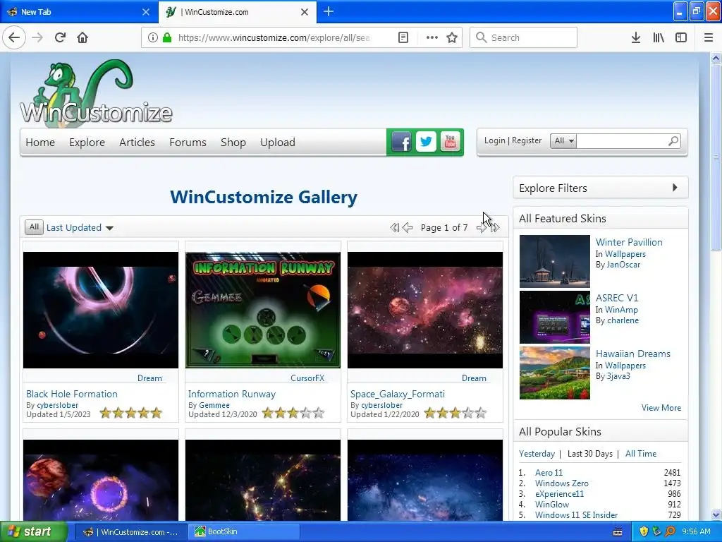This screenshot has width=722, height=542.
Task: Open page actions three-dots menu
Action: [x=432, y=37]
